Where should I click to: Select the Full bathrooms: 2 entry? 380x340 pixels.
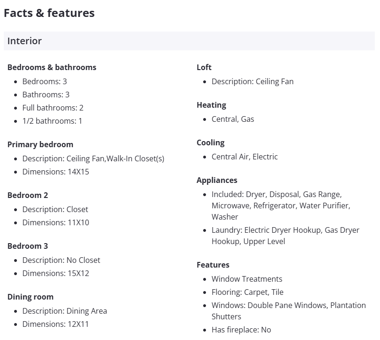pyautogui.click(x=53, y=108)
